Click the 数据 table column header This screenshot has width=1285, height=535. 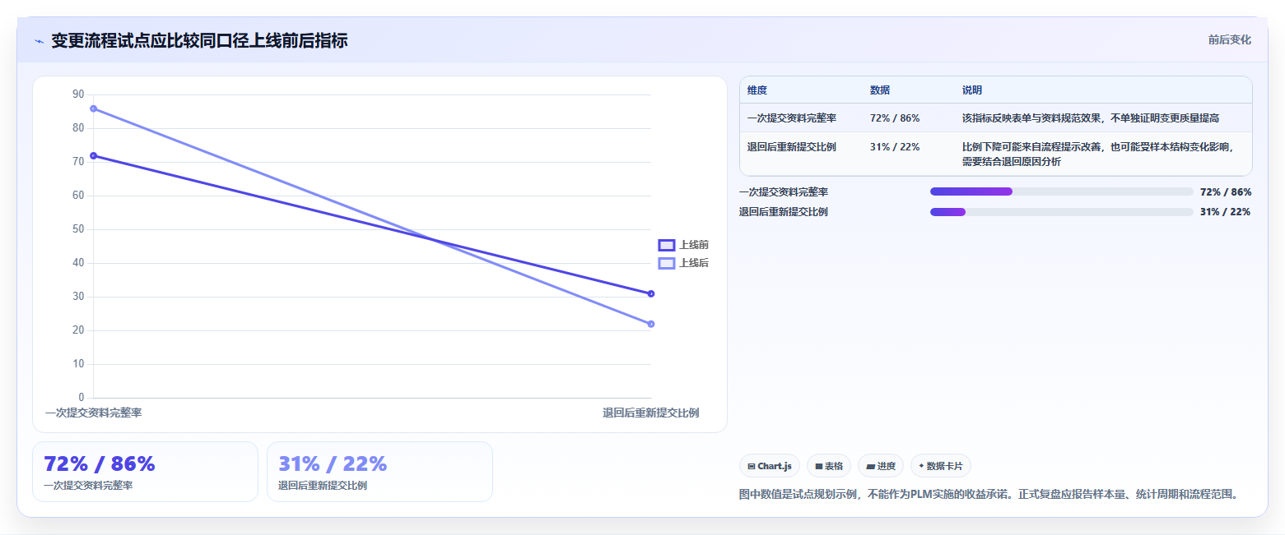point(880,90)
